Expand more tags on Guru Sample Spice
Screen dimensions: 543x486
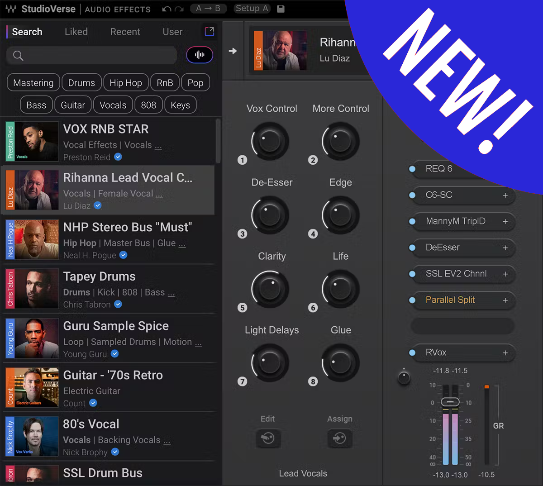pos(198,343)
